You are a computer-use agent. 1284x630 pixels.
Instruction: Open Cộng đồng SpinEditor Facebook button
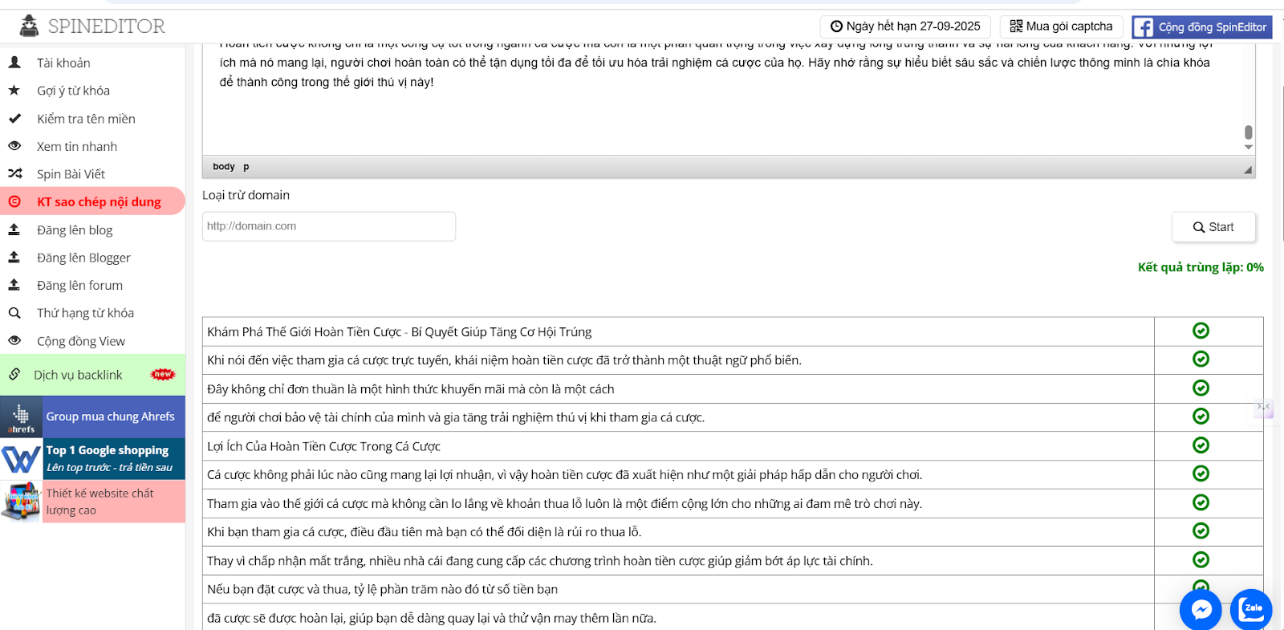point(1202,26)
